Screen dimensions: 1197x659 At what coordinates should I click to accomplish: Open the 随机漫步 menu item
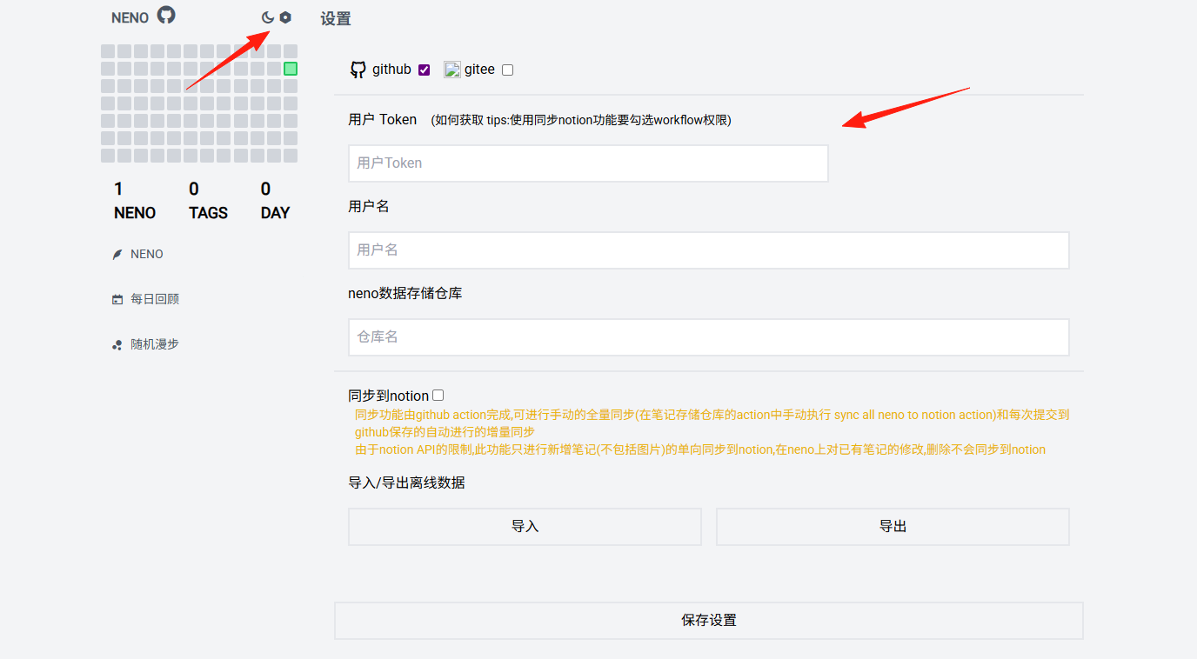tap(155, 344)
